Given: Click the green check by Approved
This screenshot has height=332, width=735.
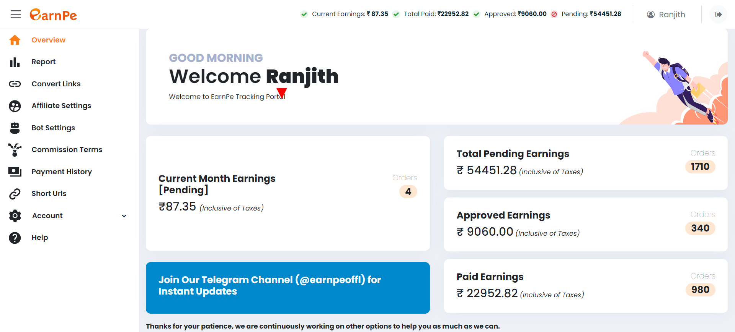Looking at the screenshot, I should click(x=476, y=14).
